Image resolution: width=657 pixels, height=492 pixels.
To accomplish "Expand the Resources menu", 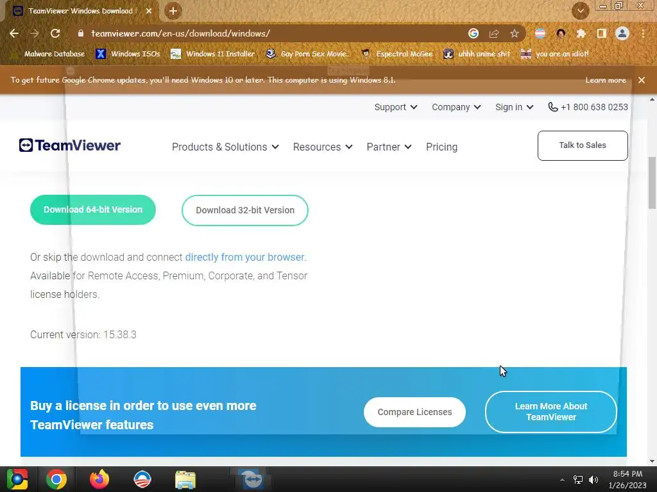I will click(323, 147).
